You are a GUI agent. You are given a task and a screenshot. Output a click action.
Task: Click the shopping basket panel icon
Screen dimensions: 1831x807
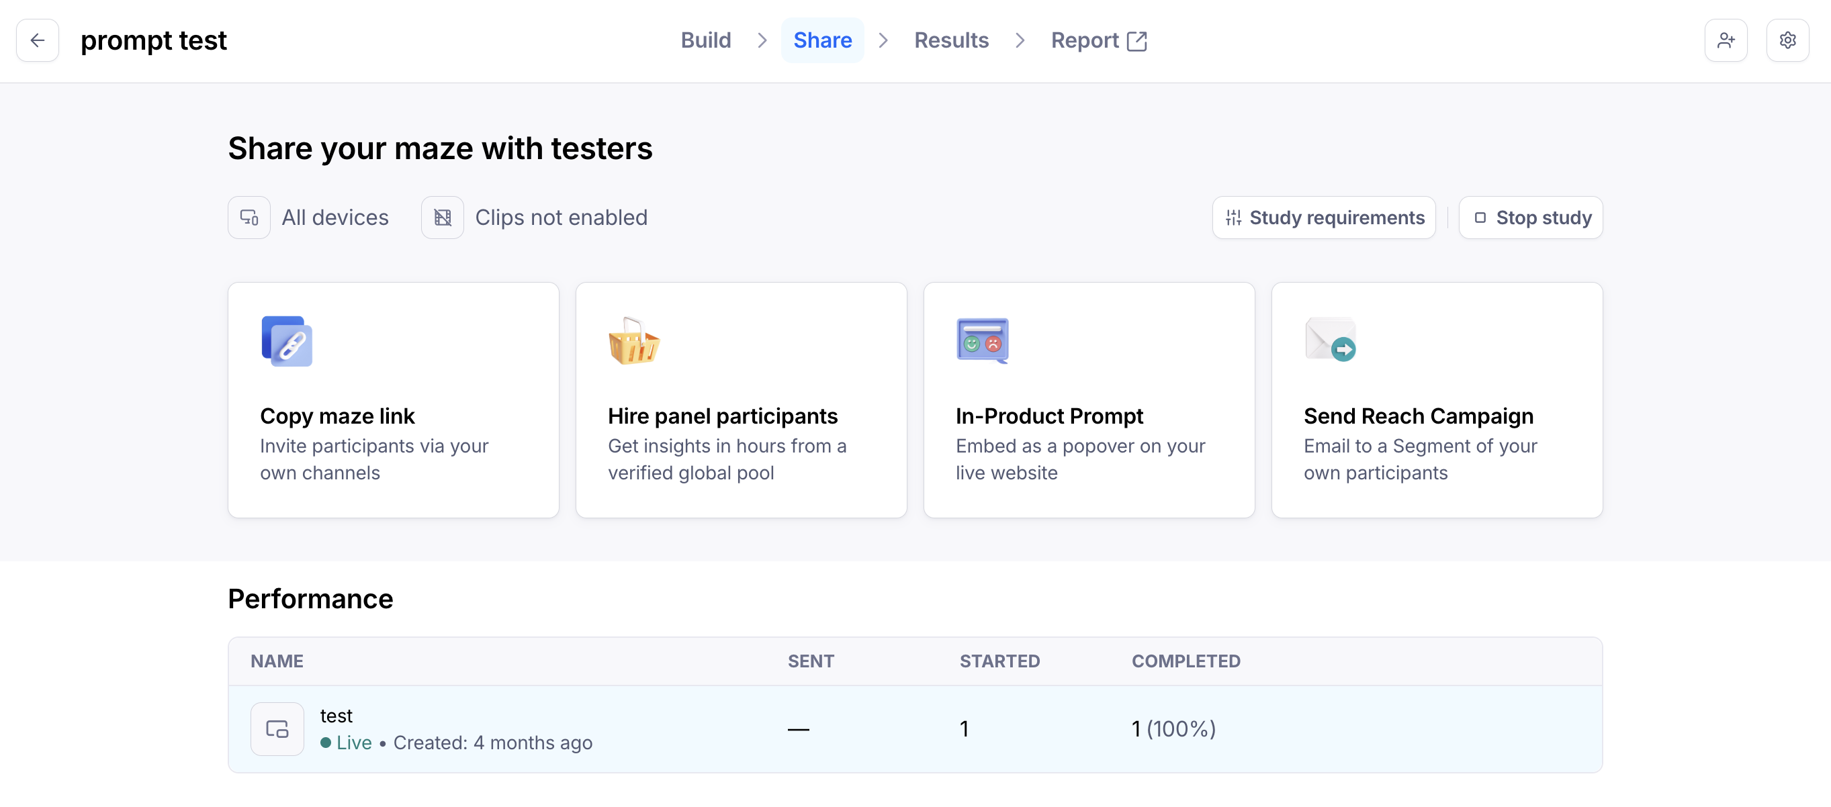coord(634,342)
